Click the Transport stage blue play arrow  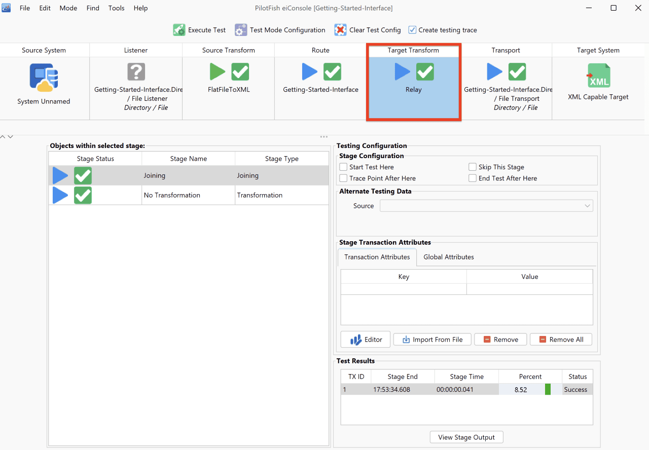point(494,72)
